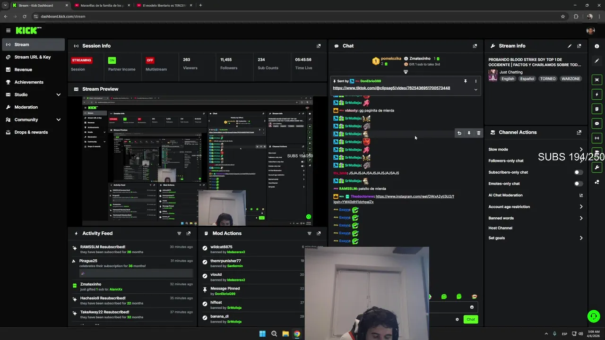This screenshot has height=340, width=605.
Task: Send the message with the Chat button
Action: (x=471, y=319)
